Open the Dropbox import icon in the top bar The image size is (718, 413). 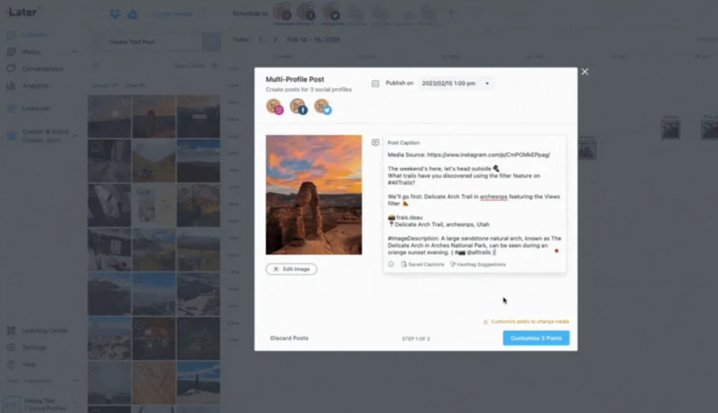(115, 14)
